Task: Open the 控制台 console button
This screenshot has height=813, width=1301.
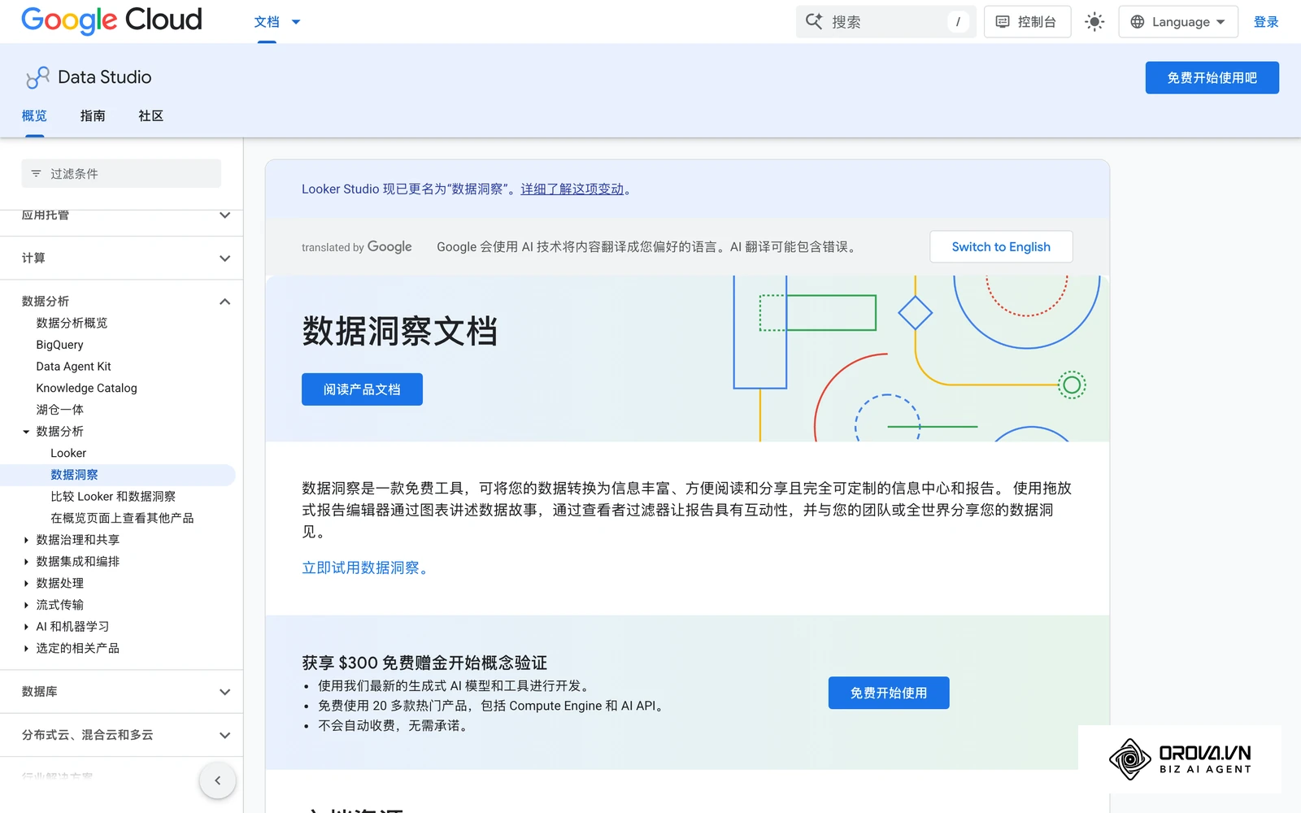Action: tap(1027, 22)
